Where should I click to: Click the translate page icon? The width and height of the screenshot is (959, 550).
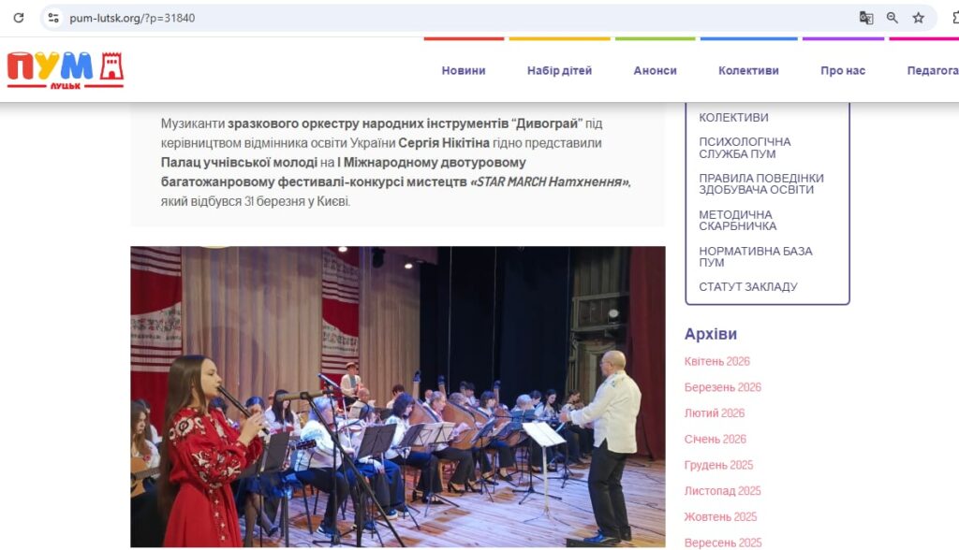pos(866,18)
